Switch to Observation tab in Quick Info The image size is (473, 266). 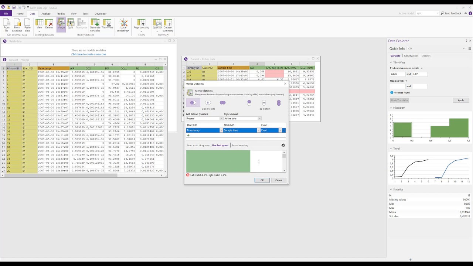pyautogui.click(x=411, y=56)
